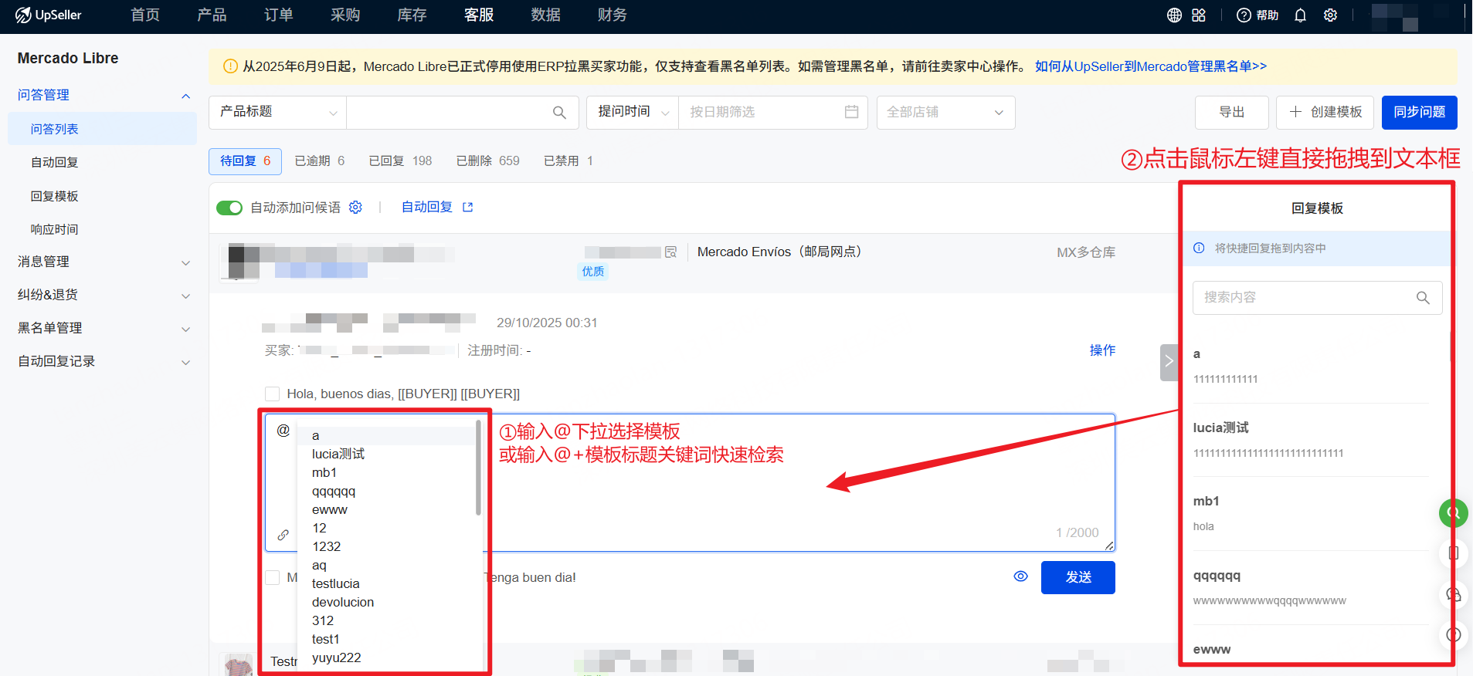Screen dimensions: 1473x676
Task: Open the top-bar settings gear
Action: pyautogui.click(x=1330, y=15)
